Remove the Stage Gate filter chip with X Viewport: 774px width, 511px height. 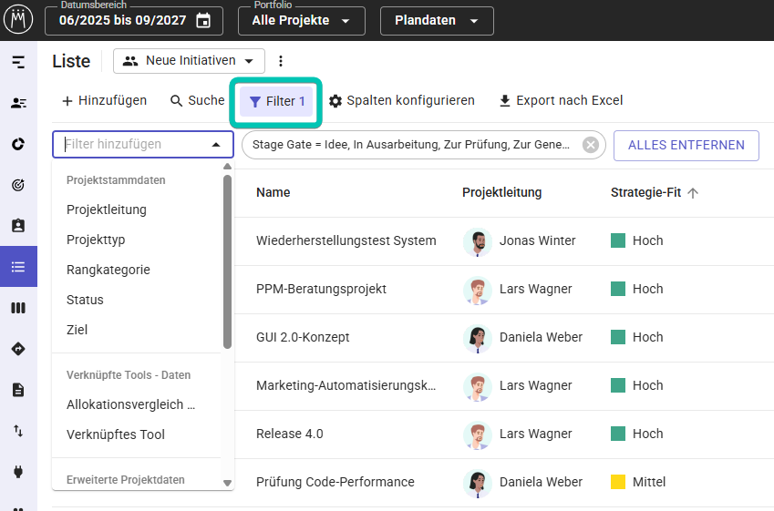[x=591, y=145]
